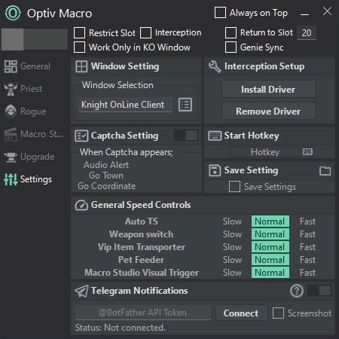Click the keyboard icon in Hotkey field
339x339 pixels.
[307, 152]
